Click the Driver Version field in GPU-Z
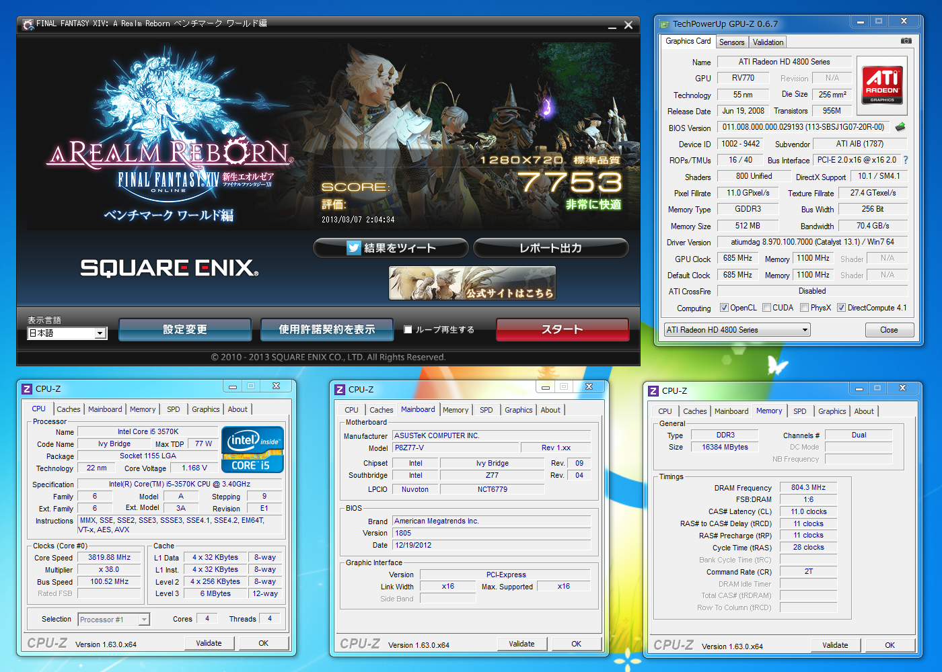 [812, 242]
